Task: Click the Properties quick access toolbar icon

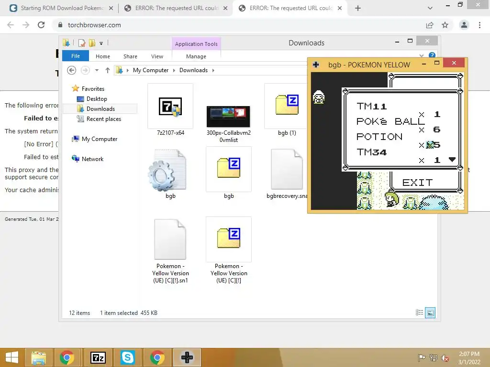Action: (x=81, y=43)
